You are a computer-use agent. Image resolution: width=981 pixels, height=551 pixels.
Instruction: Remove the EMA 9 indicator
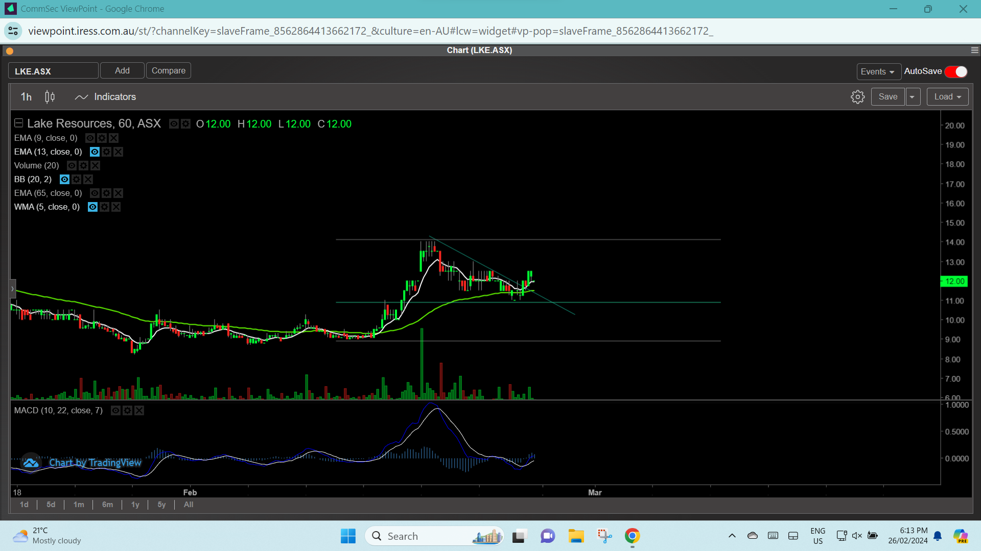[x=113, y=138]
